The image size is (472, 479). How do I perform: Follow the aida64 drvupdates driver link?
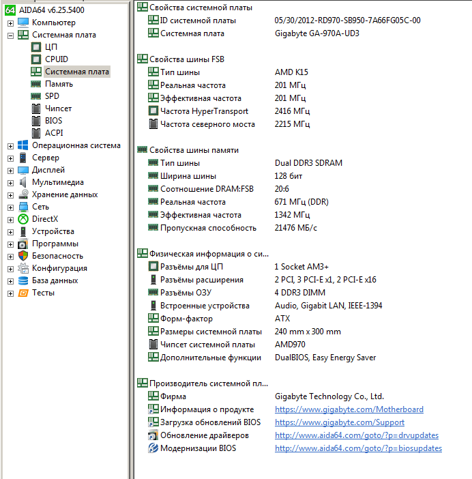click(356, 435)
